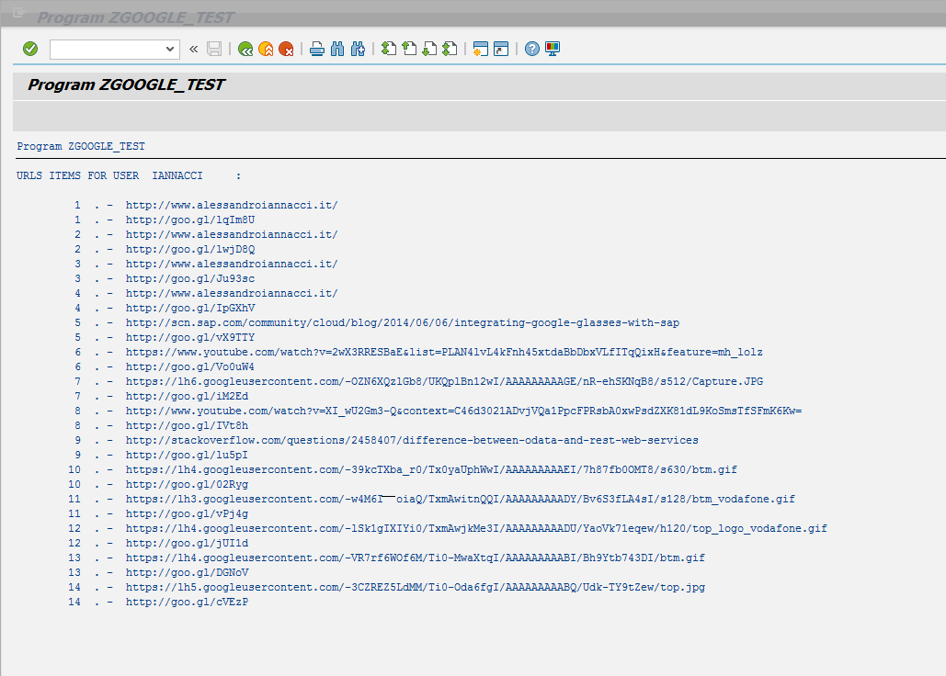The width and height of the screenshot is (946, 676).
Task: Print the list with the printer icon
Action: click(x=317, y=49)
